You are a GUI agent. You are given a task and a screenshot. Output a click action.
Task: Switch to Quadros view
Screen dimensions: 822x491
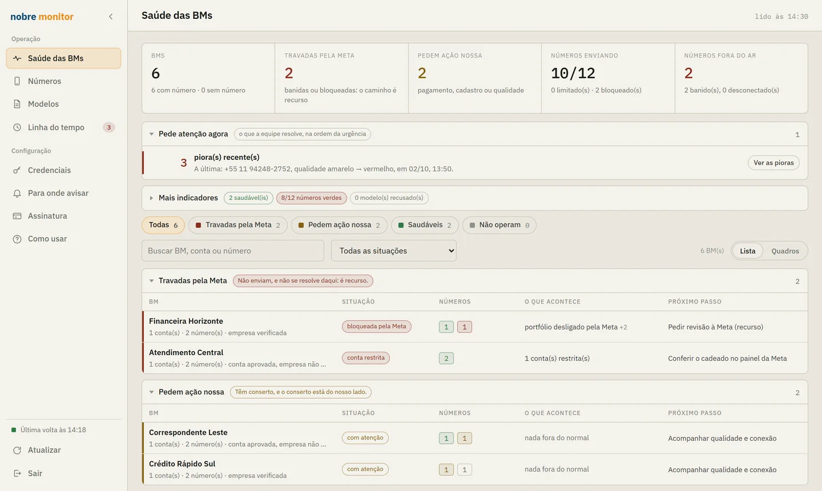click(x=785, y=251)
